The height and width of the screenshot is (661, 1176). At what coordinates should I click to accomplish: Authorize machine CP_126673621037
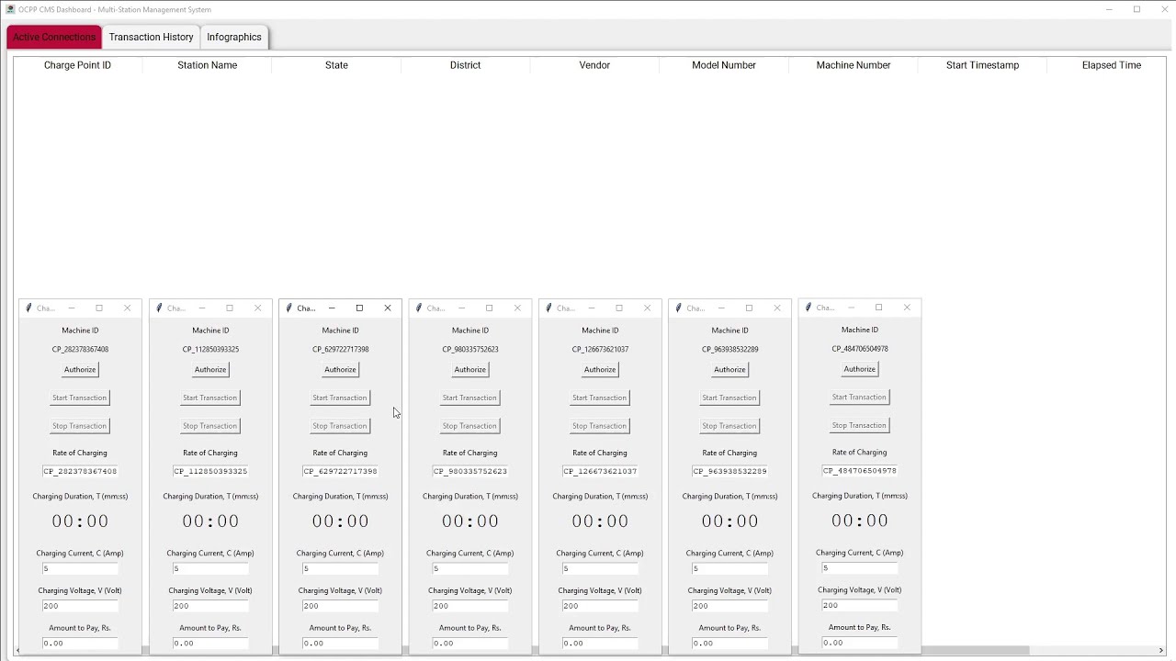point(600,369)
